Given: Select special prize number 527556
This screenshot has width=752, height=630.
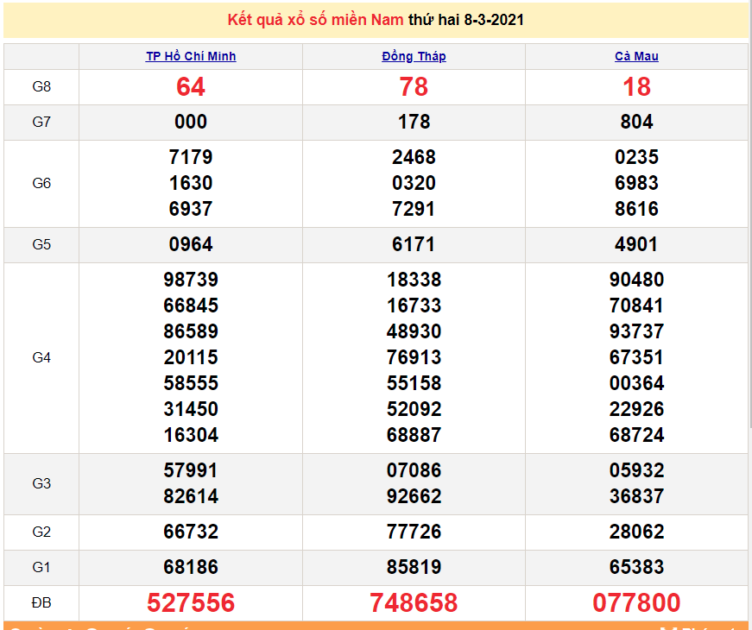Looking at the screenshot, I should click(191, 602).
